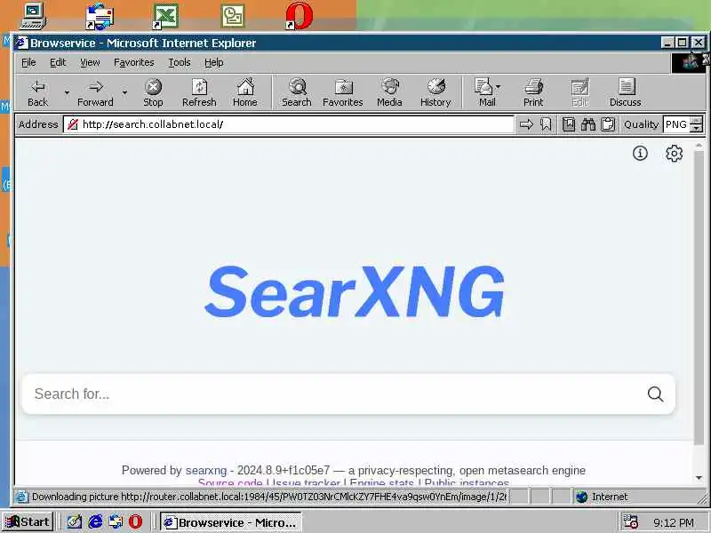Open the Excel desktop shortcut
The image size is (711, 533).
coord(165,17)
